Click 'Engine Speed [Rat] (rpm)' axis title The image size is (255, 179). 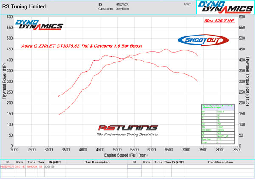point(126,155)
